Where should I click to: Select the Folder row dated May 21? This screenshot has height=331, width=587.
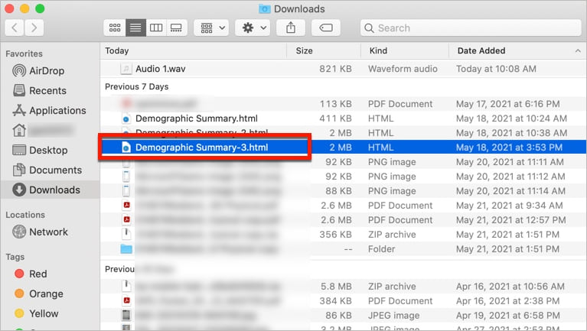(344, 249)
